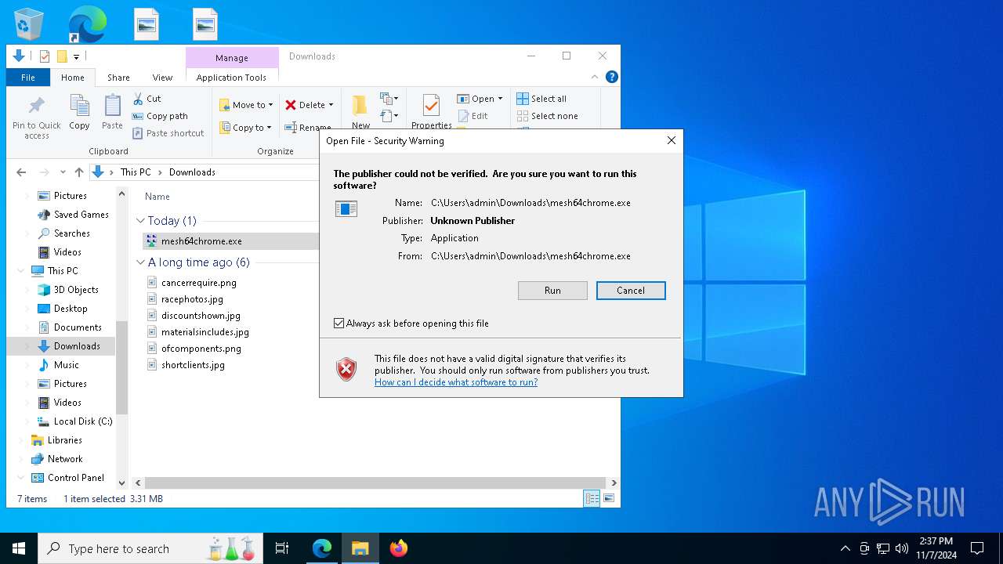
Task: Select 3D Objects in navigation tree
Action: pos(75,290)
